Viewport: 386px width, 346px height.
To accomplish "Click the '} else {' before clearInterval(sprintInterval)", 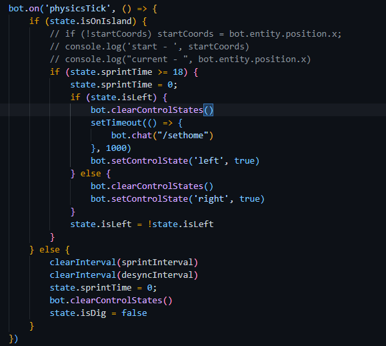I will point(49,250).
